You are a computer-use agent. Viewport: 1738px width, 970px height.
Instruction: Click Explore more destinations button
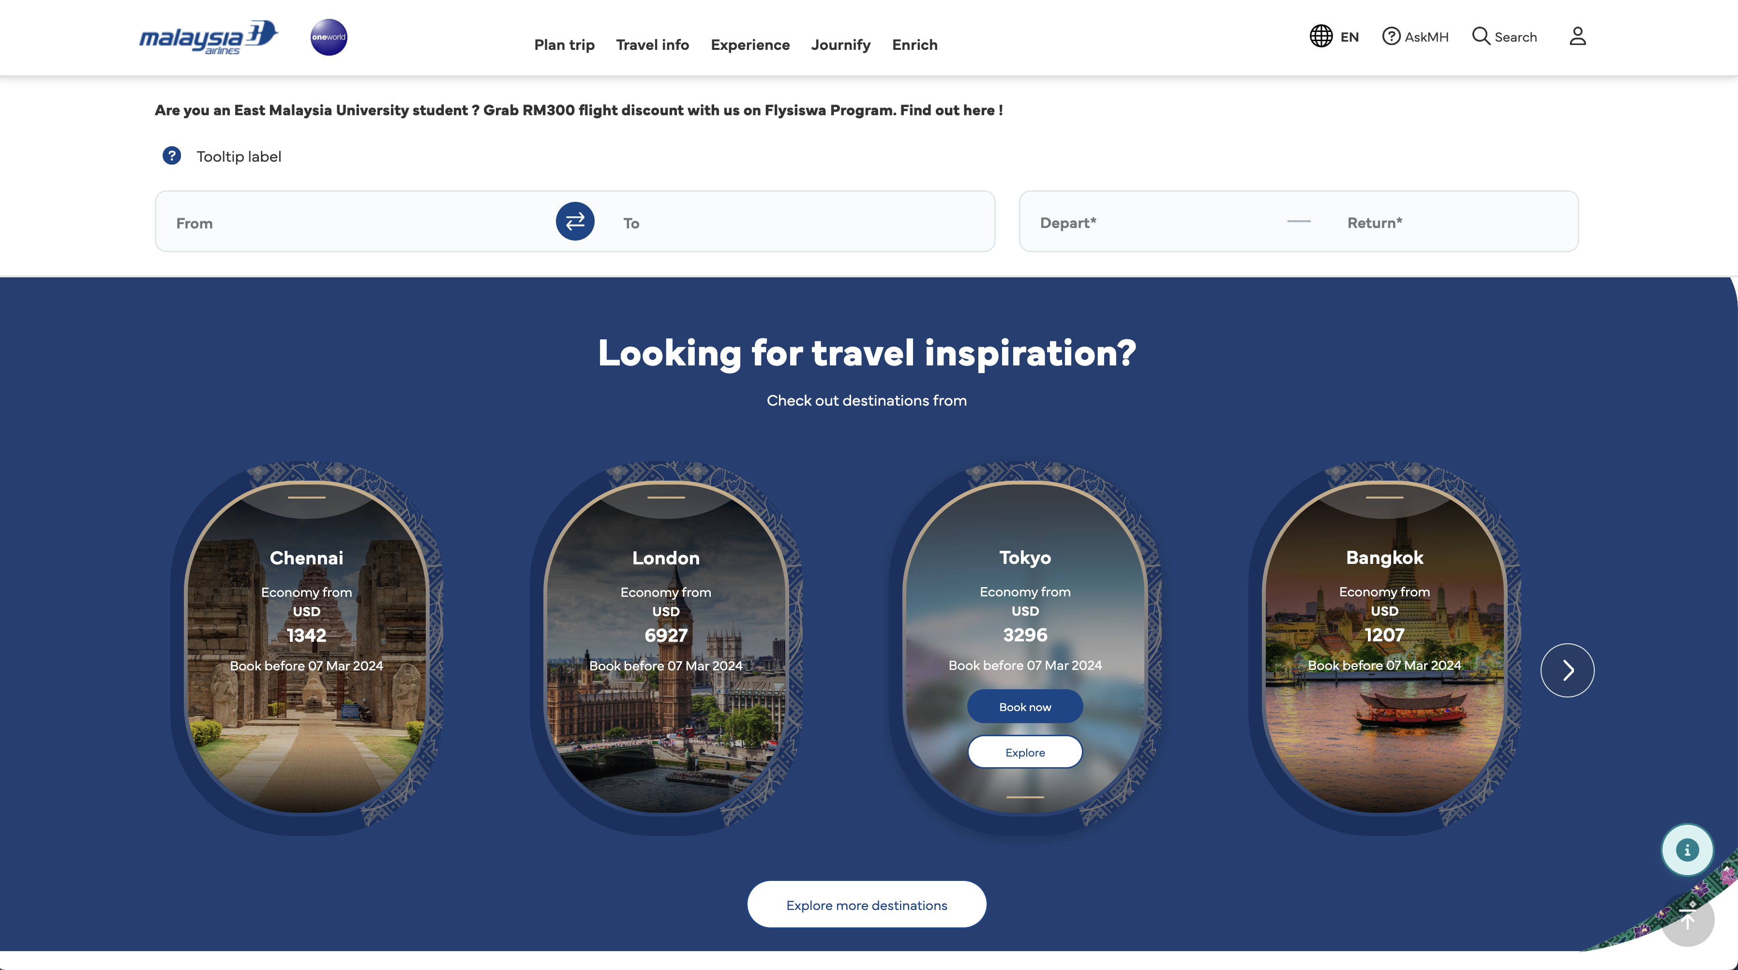pyautogui.click(x=866, y=905)
